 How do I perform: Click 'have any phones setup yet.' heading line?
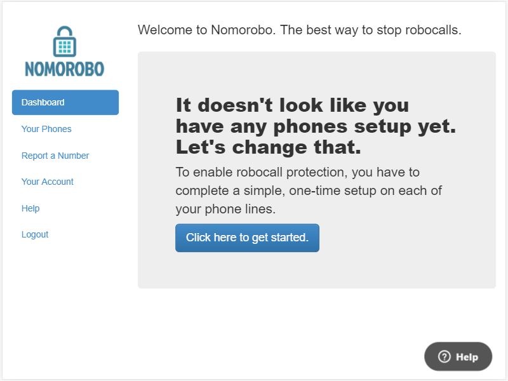coord(316,126)
